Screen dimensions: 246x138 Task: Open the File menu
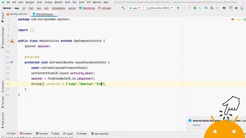tap(8, 2)
